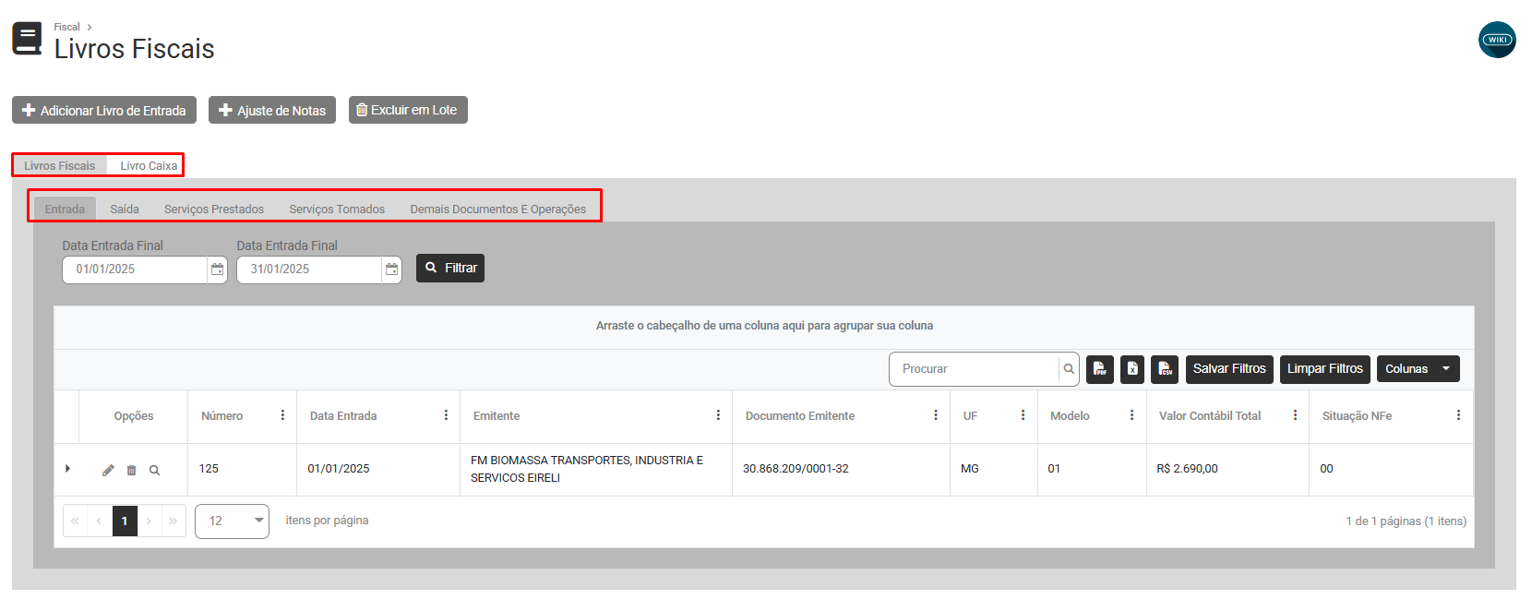
Task: Edit entry 125 with pencil icon
Action: click(x=108, y=470)
